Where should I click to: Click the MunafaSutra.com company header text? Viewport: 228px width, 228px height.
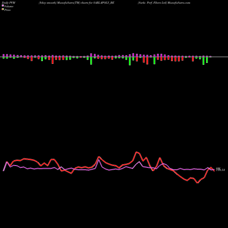coord(164,3)
